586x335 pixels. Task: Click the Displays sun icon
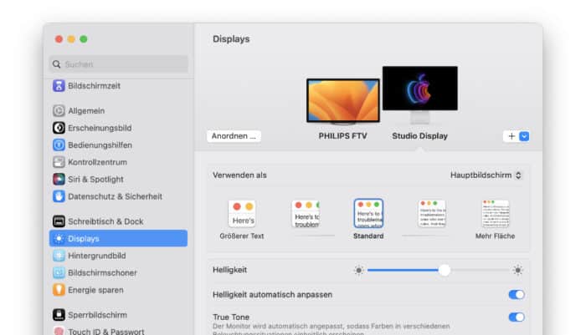pos(59,238)
